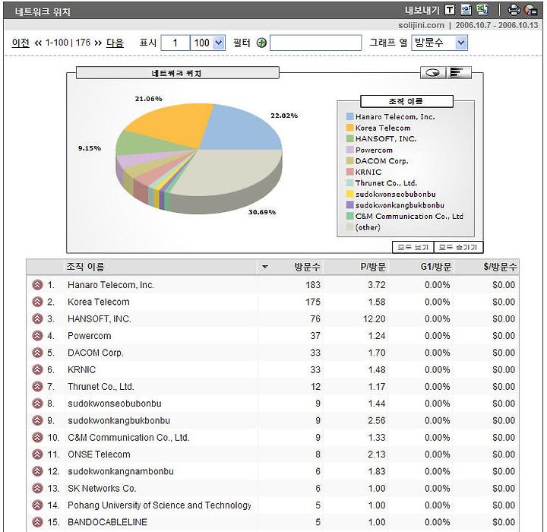Click Powercom purple legend swatch
547x532 pixels.
pyautogui.click(x=350, y=150)
